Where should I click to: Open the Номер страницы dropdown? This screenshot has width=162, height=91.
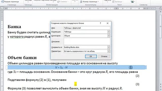[x=89, y=2]
